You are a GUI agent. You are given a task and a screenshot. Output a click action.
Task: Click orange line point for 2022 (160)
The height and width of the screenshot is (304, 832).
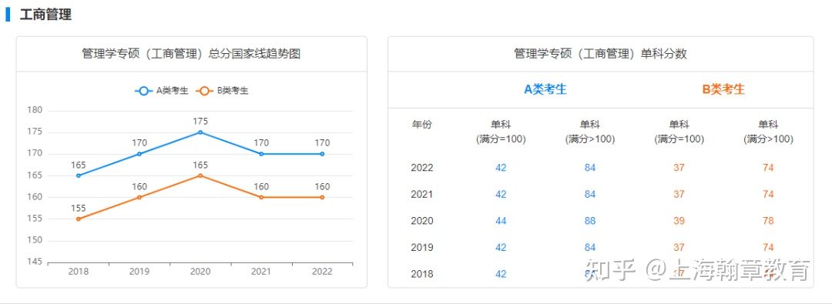click(x=322, y=197)
